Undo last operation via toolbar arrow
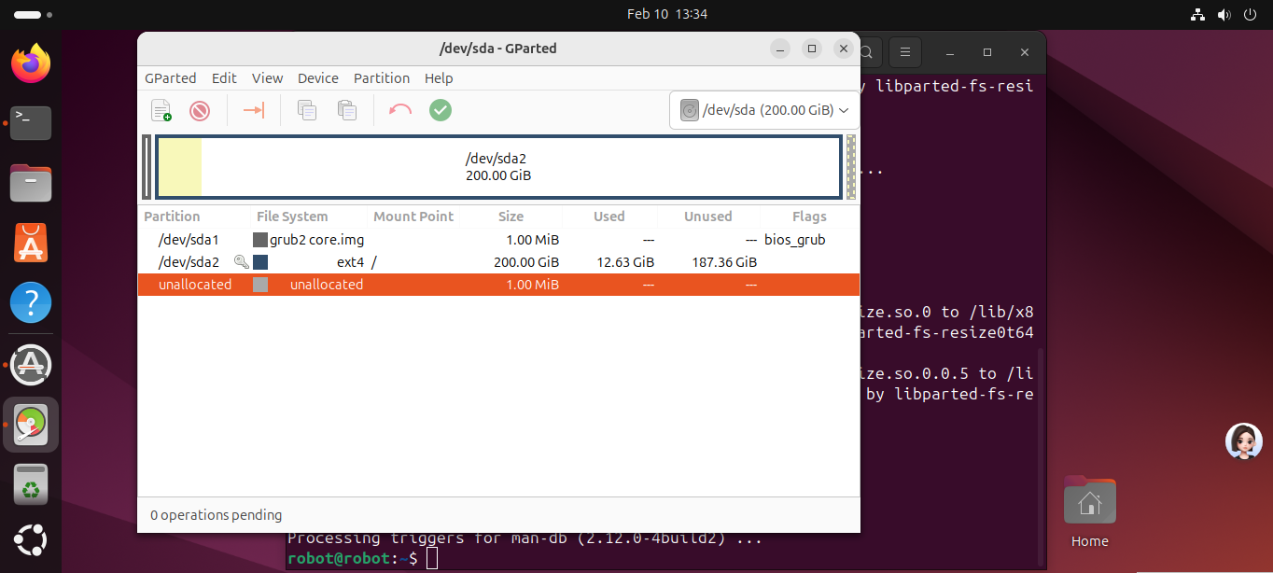The image size is (1273, 573). 400,110
